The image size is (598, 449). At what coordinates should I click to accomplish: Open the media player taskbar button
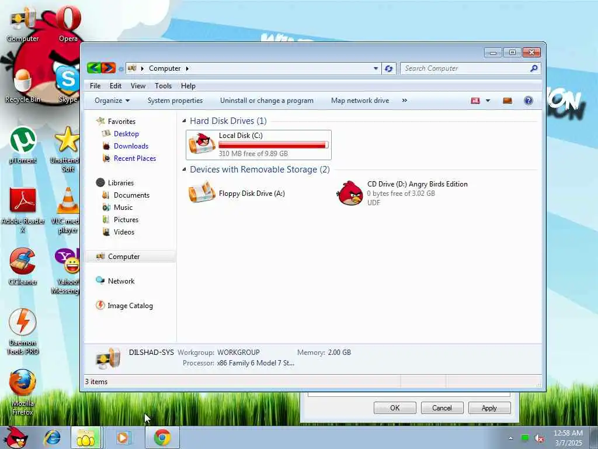coord(123,437)
